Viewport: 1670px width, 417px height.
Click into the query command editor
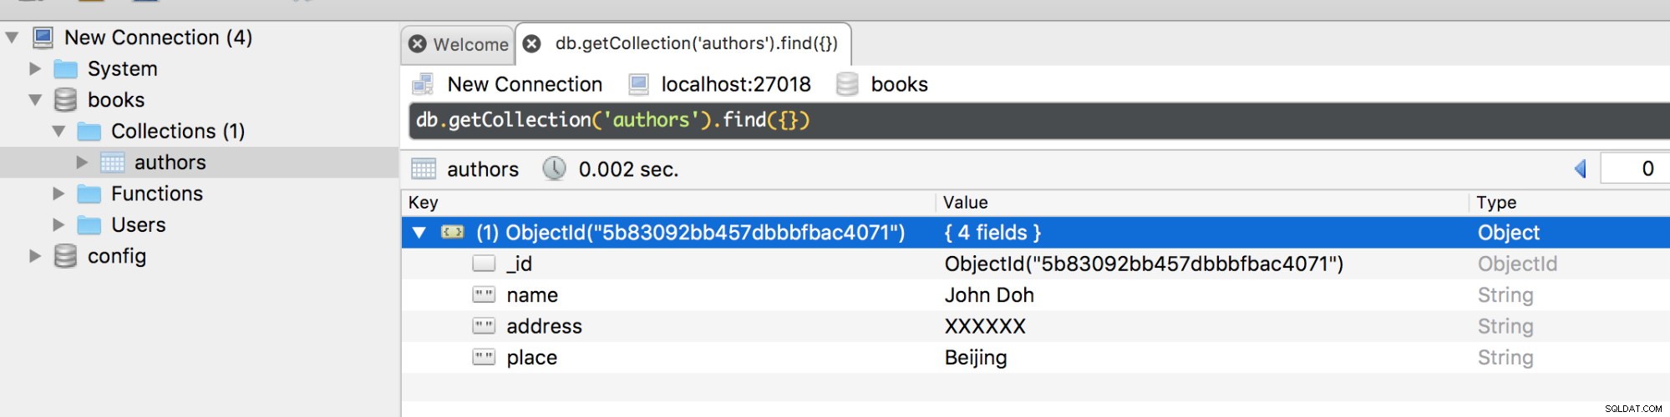1038,121
